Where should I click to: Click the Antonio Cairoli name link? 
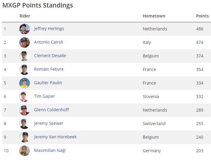pyautogui.click(x=49, y=42)
